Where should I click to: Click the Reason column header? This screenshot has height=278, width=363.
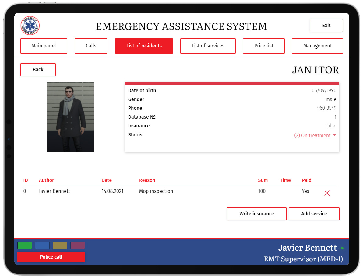point(147,180)
